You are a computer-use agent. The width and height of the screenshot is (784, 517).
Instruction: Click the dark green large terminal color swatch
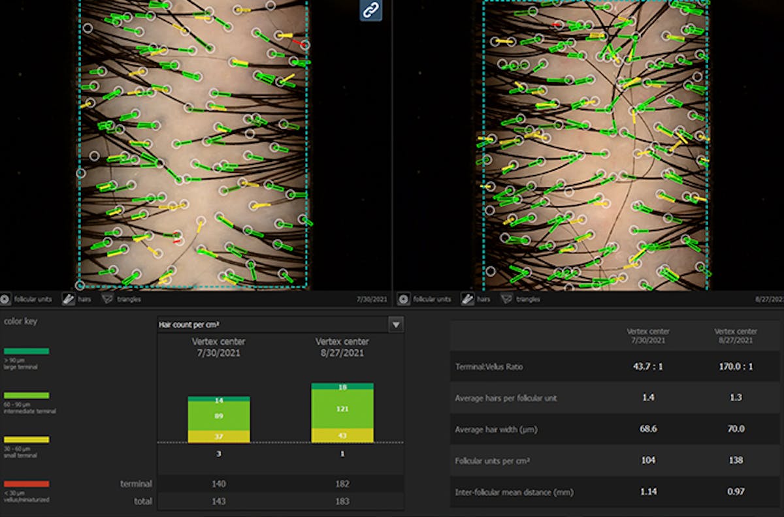26,351
